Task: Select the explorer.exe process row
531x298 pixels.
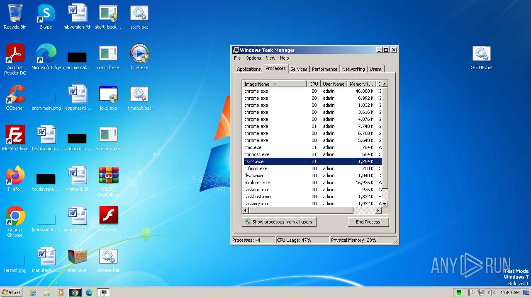Action: 312,183
